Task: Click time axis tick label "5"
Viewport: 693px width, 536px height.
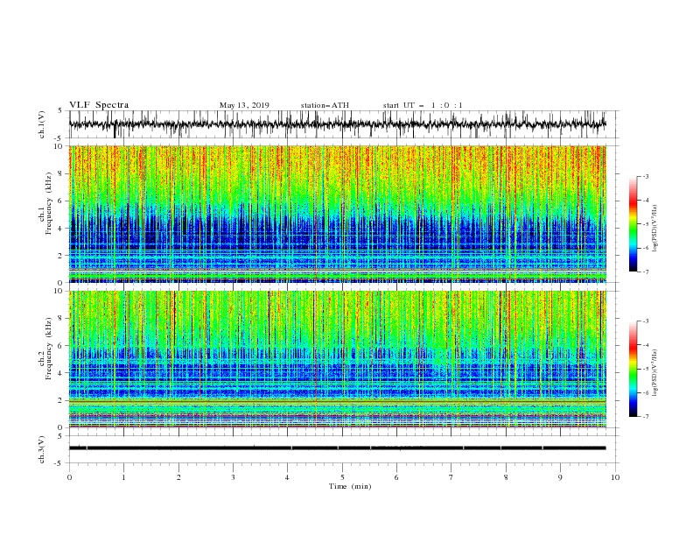Action: (x=342, y=477)
